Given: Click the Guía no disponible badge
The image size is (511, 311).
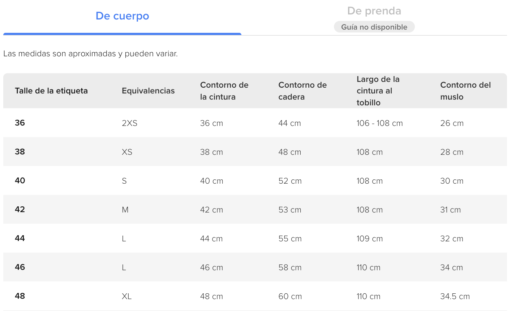Looking at the screenshot, I should pyautogui.click(x=374, y=27).
